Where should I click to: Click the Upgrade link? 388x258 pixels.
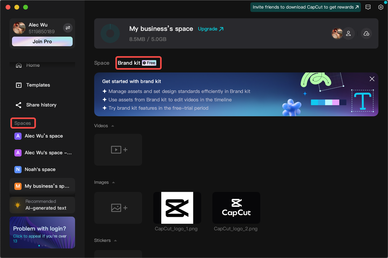tap(211, 29)
